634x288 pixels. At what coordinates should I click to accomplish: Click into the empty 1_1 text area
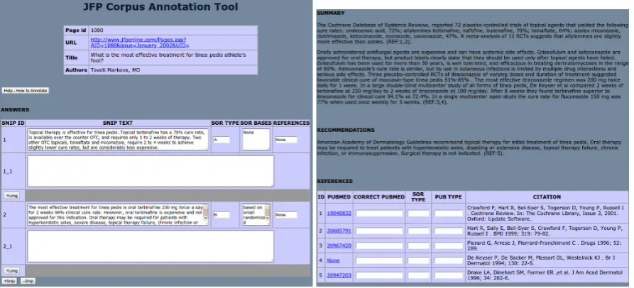151,171
